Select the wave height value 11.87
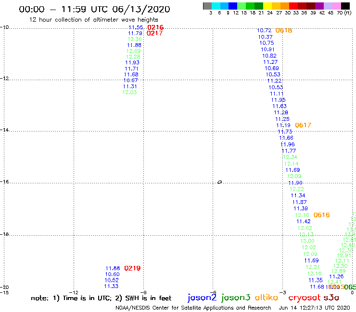The image size is (356, 312). point(299,202)
